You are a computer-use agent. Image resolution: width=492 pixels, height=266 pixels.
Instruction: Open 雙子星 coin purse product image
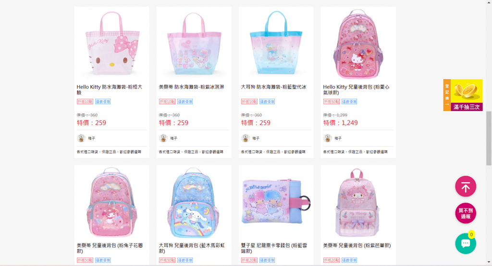[x=276, y=202]
